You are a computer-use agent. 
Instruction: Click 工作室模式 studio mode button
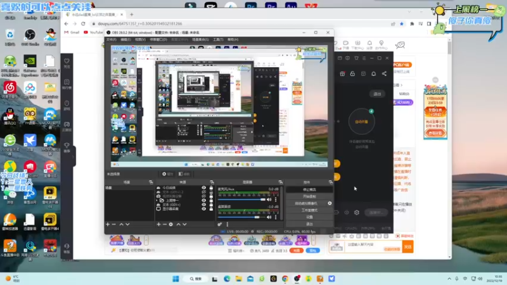pos(309,210)
